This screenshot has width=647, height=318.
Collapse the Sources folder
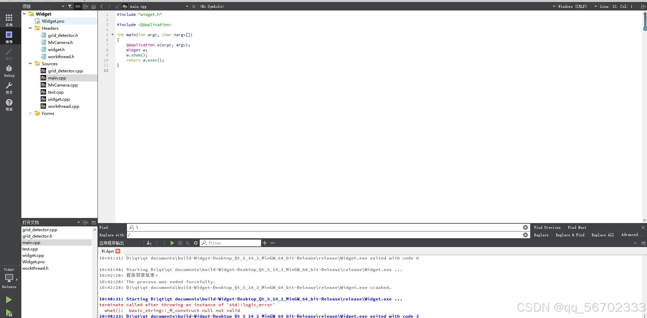30,64
